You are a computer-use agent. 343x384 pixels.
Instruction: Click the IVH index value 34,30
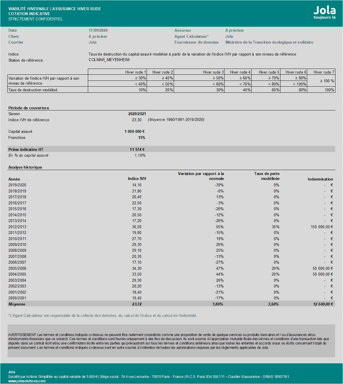tap(137, 268)
